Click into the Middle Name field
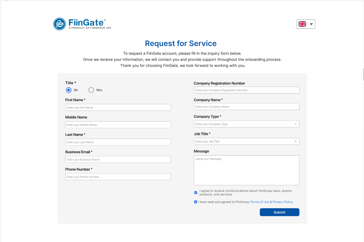The width and height of the screenshot is (364, 242). coord(118,125)
